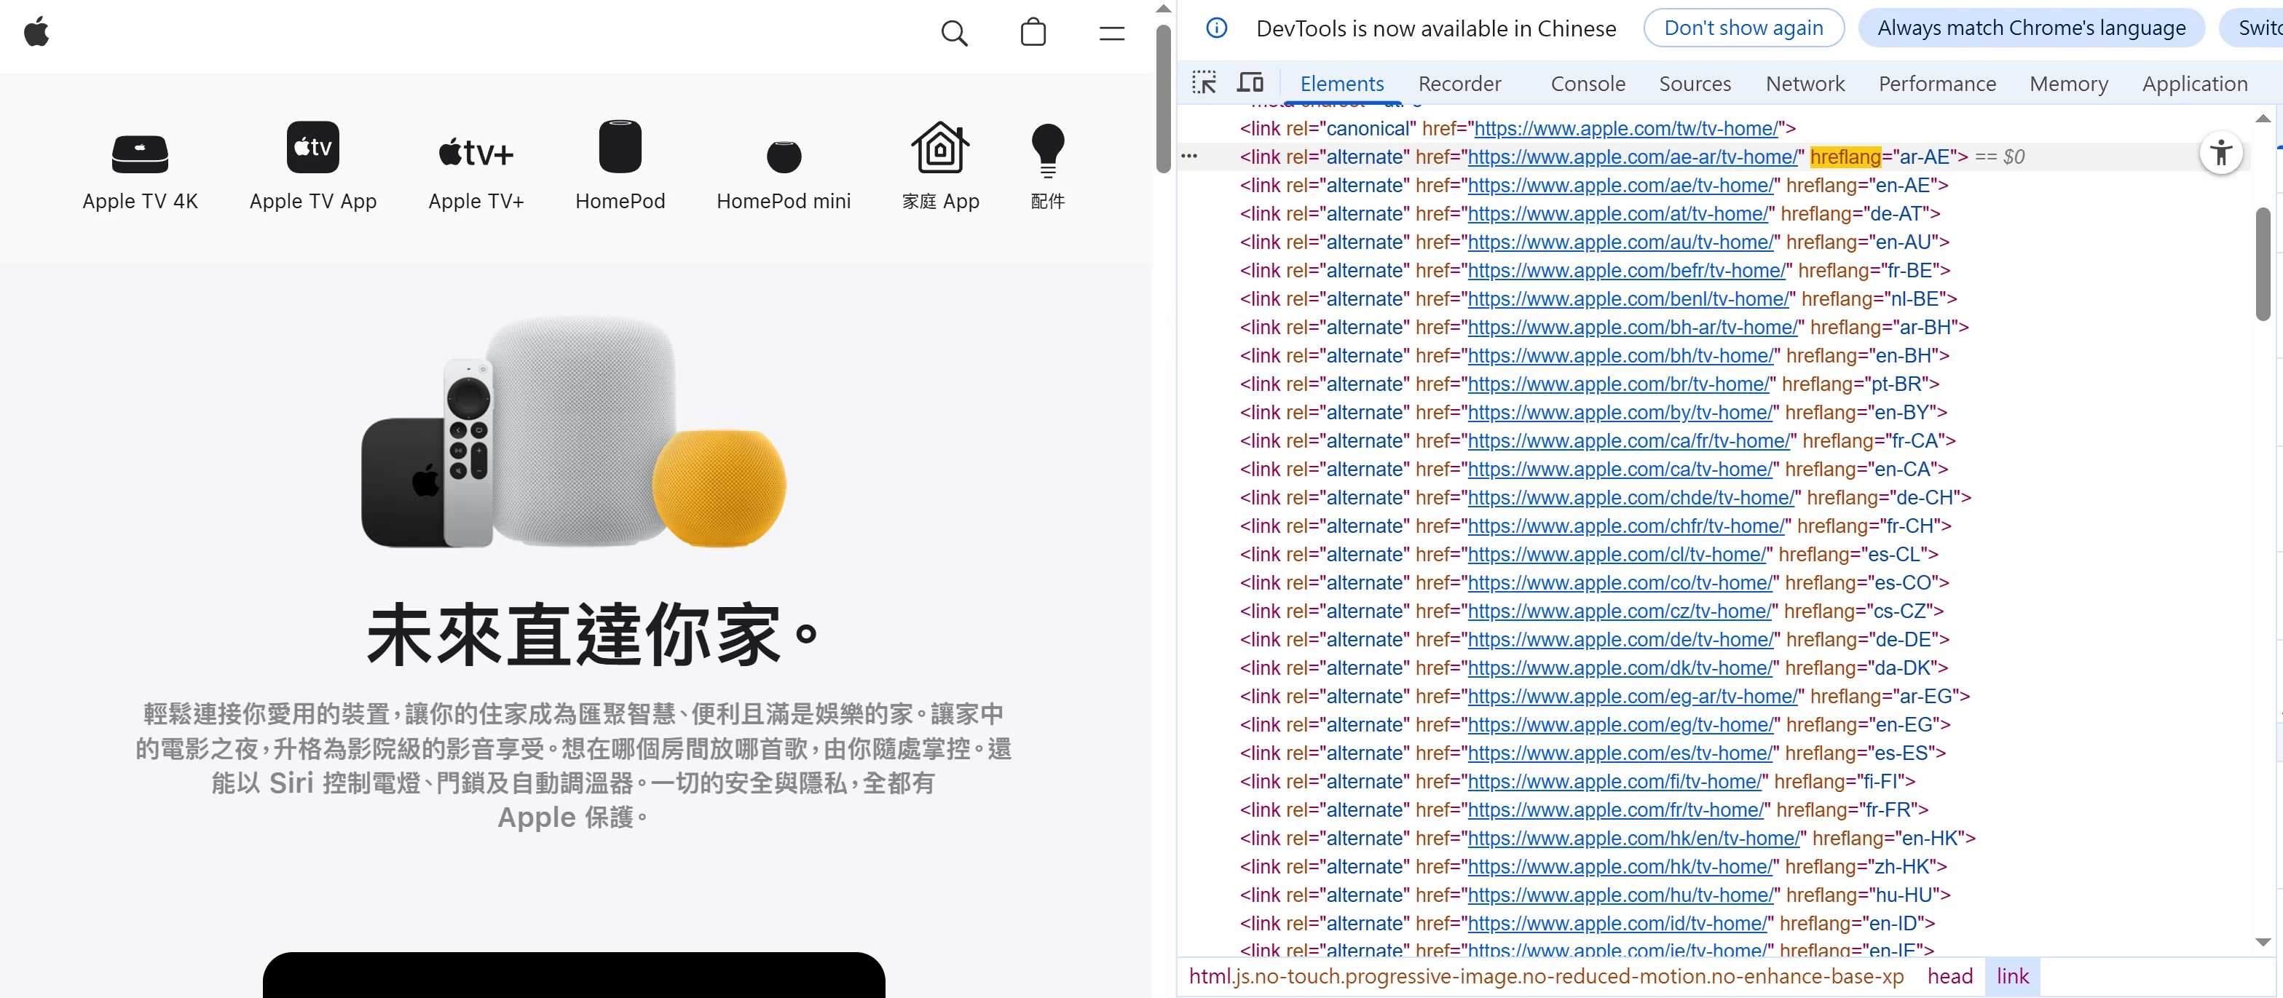
Task: Open the Apple TV App icon
Action: [x=313, y=148]
